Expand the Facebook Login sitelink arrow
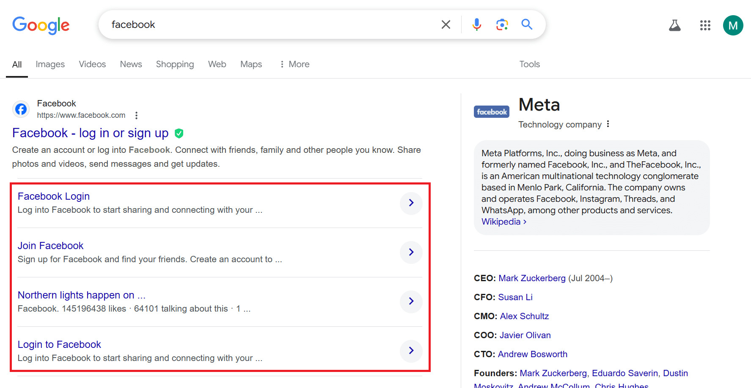 pos(411,203)
